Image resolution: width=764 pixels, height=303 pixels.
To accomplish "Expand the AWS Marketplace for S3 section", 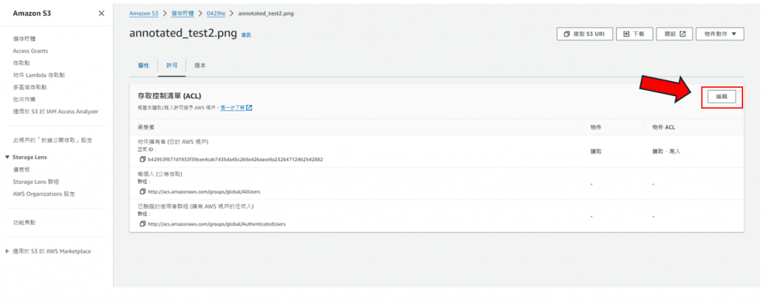I will click(7, 252).
